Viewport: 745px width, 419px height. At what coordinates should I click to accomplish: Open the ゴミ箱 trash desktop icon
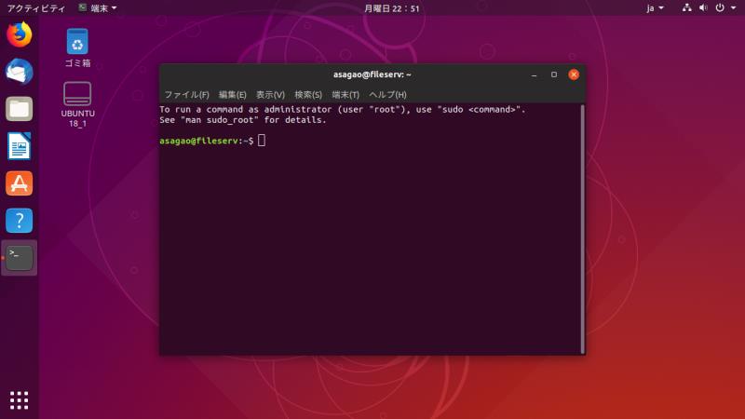coord(77,47)
